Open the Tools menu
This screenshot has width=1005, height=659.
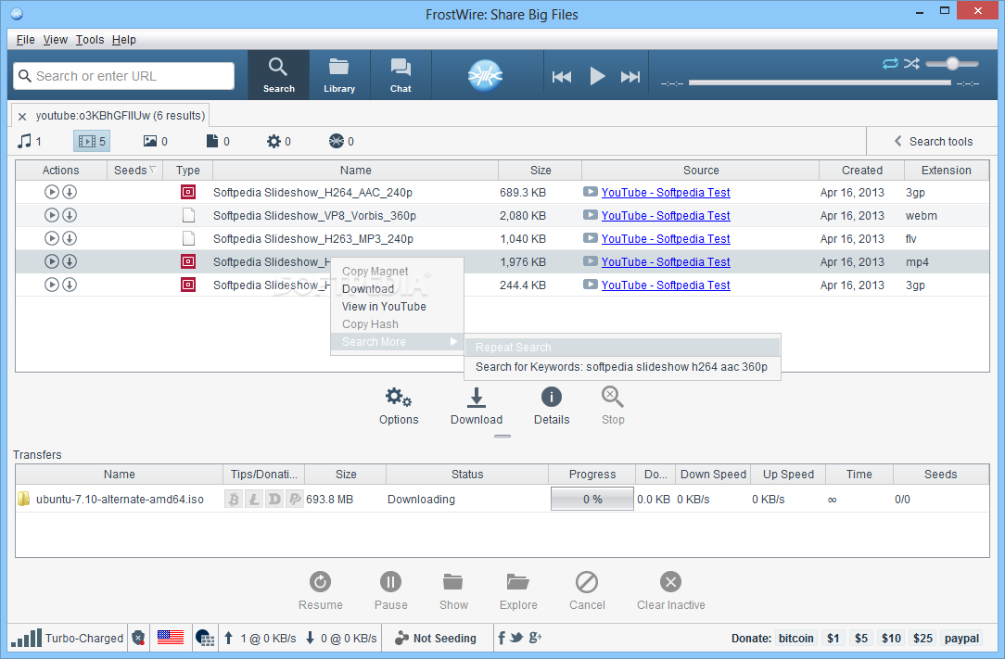click(x=90, y=40)
